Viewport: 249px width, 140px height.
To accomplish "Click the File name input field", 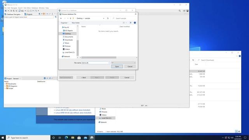I will 96,63.
